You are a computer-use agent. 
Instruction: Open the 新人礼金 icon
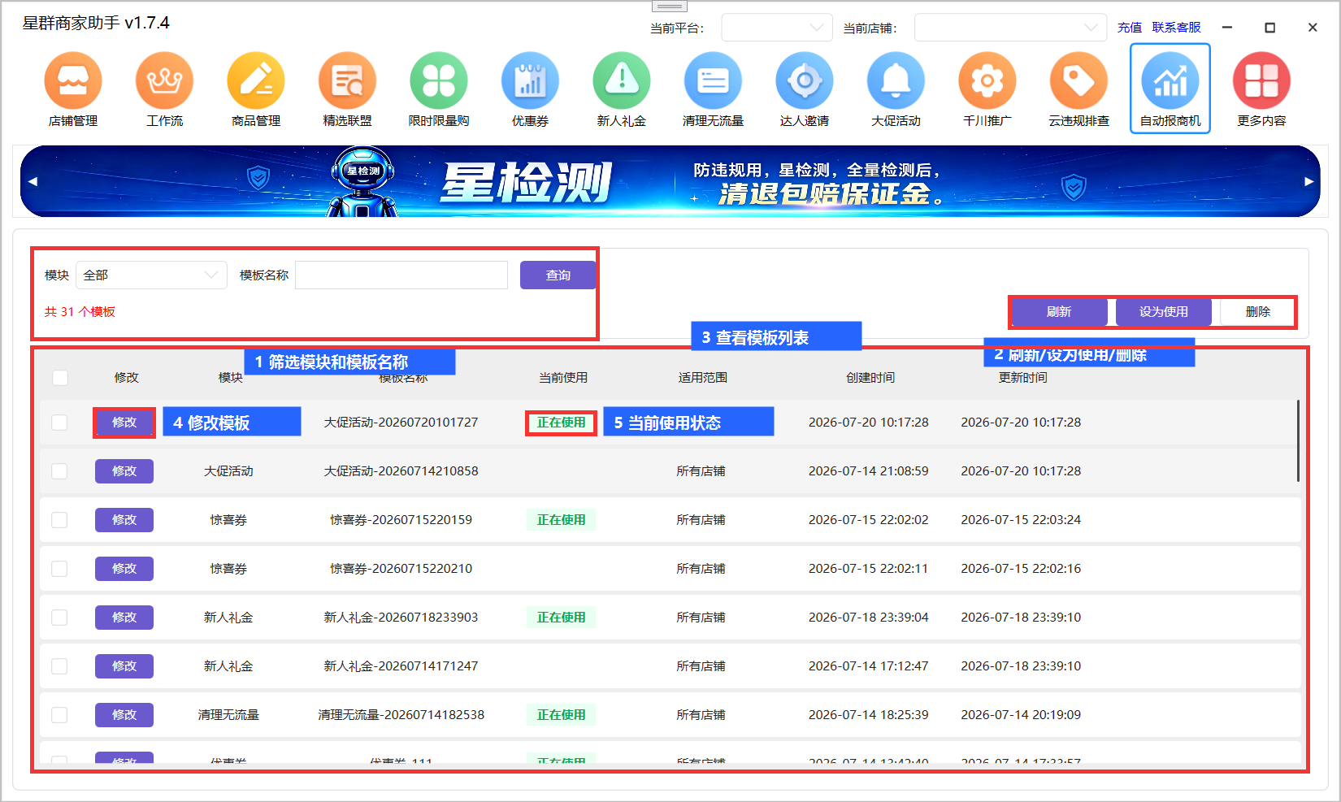622,89
